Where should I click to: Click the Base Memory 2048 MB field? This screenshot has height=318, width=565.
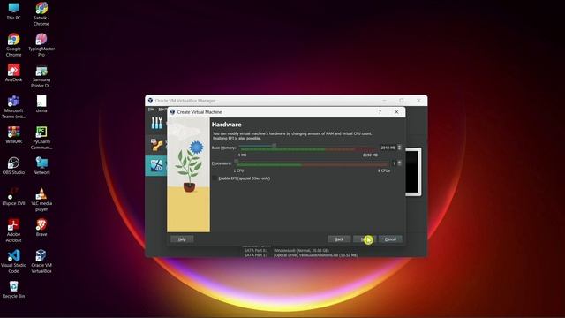388,148
